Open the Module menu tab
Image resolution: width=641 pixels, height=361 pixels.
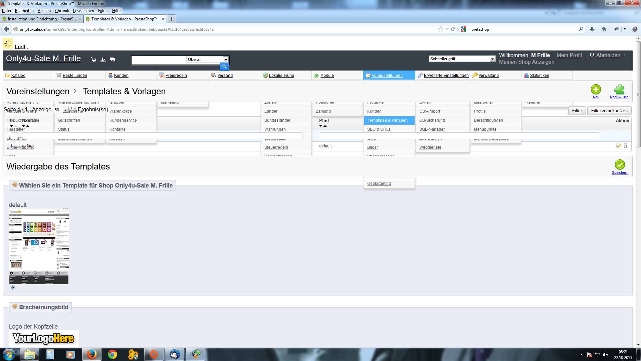[327, 76]
